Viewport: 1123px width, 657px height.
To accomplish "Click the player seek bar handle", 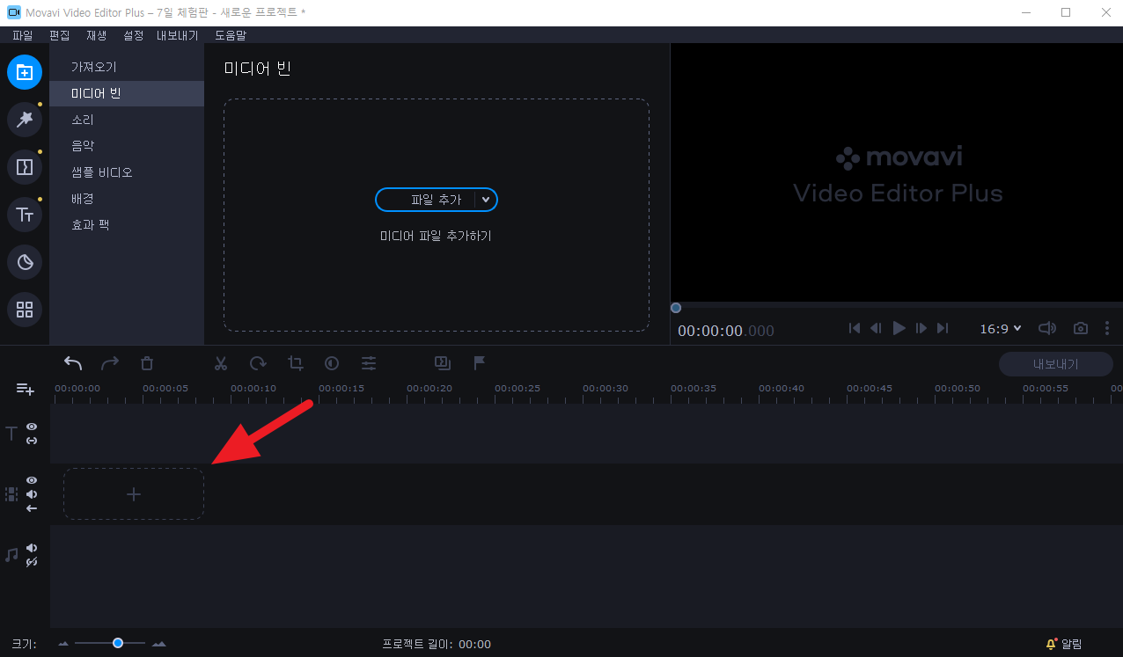I will [676, 308].
